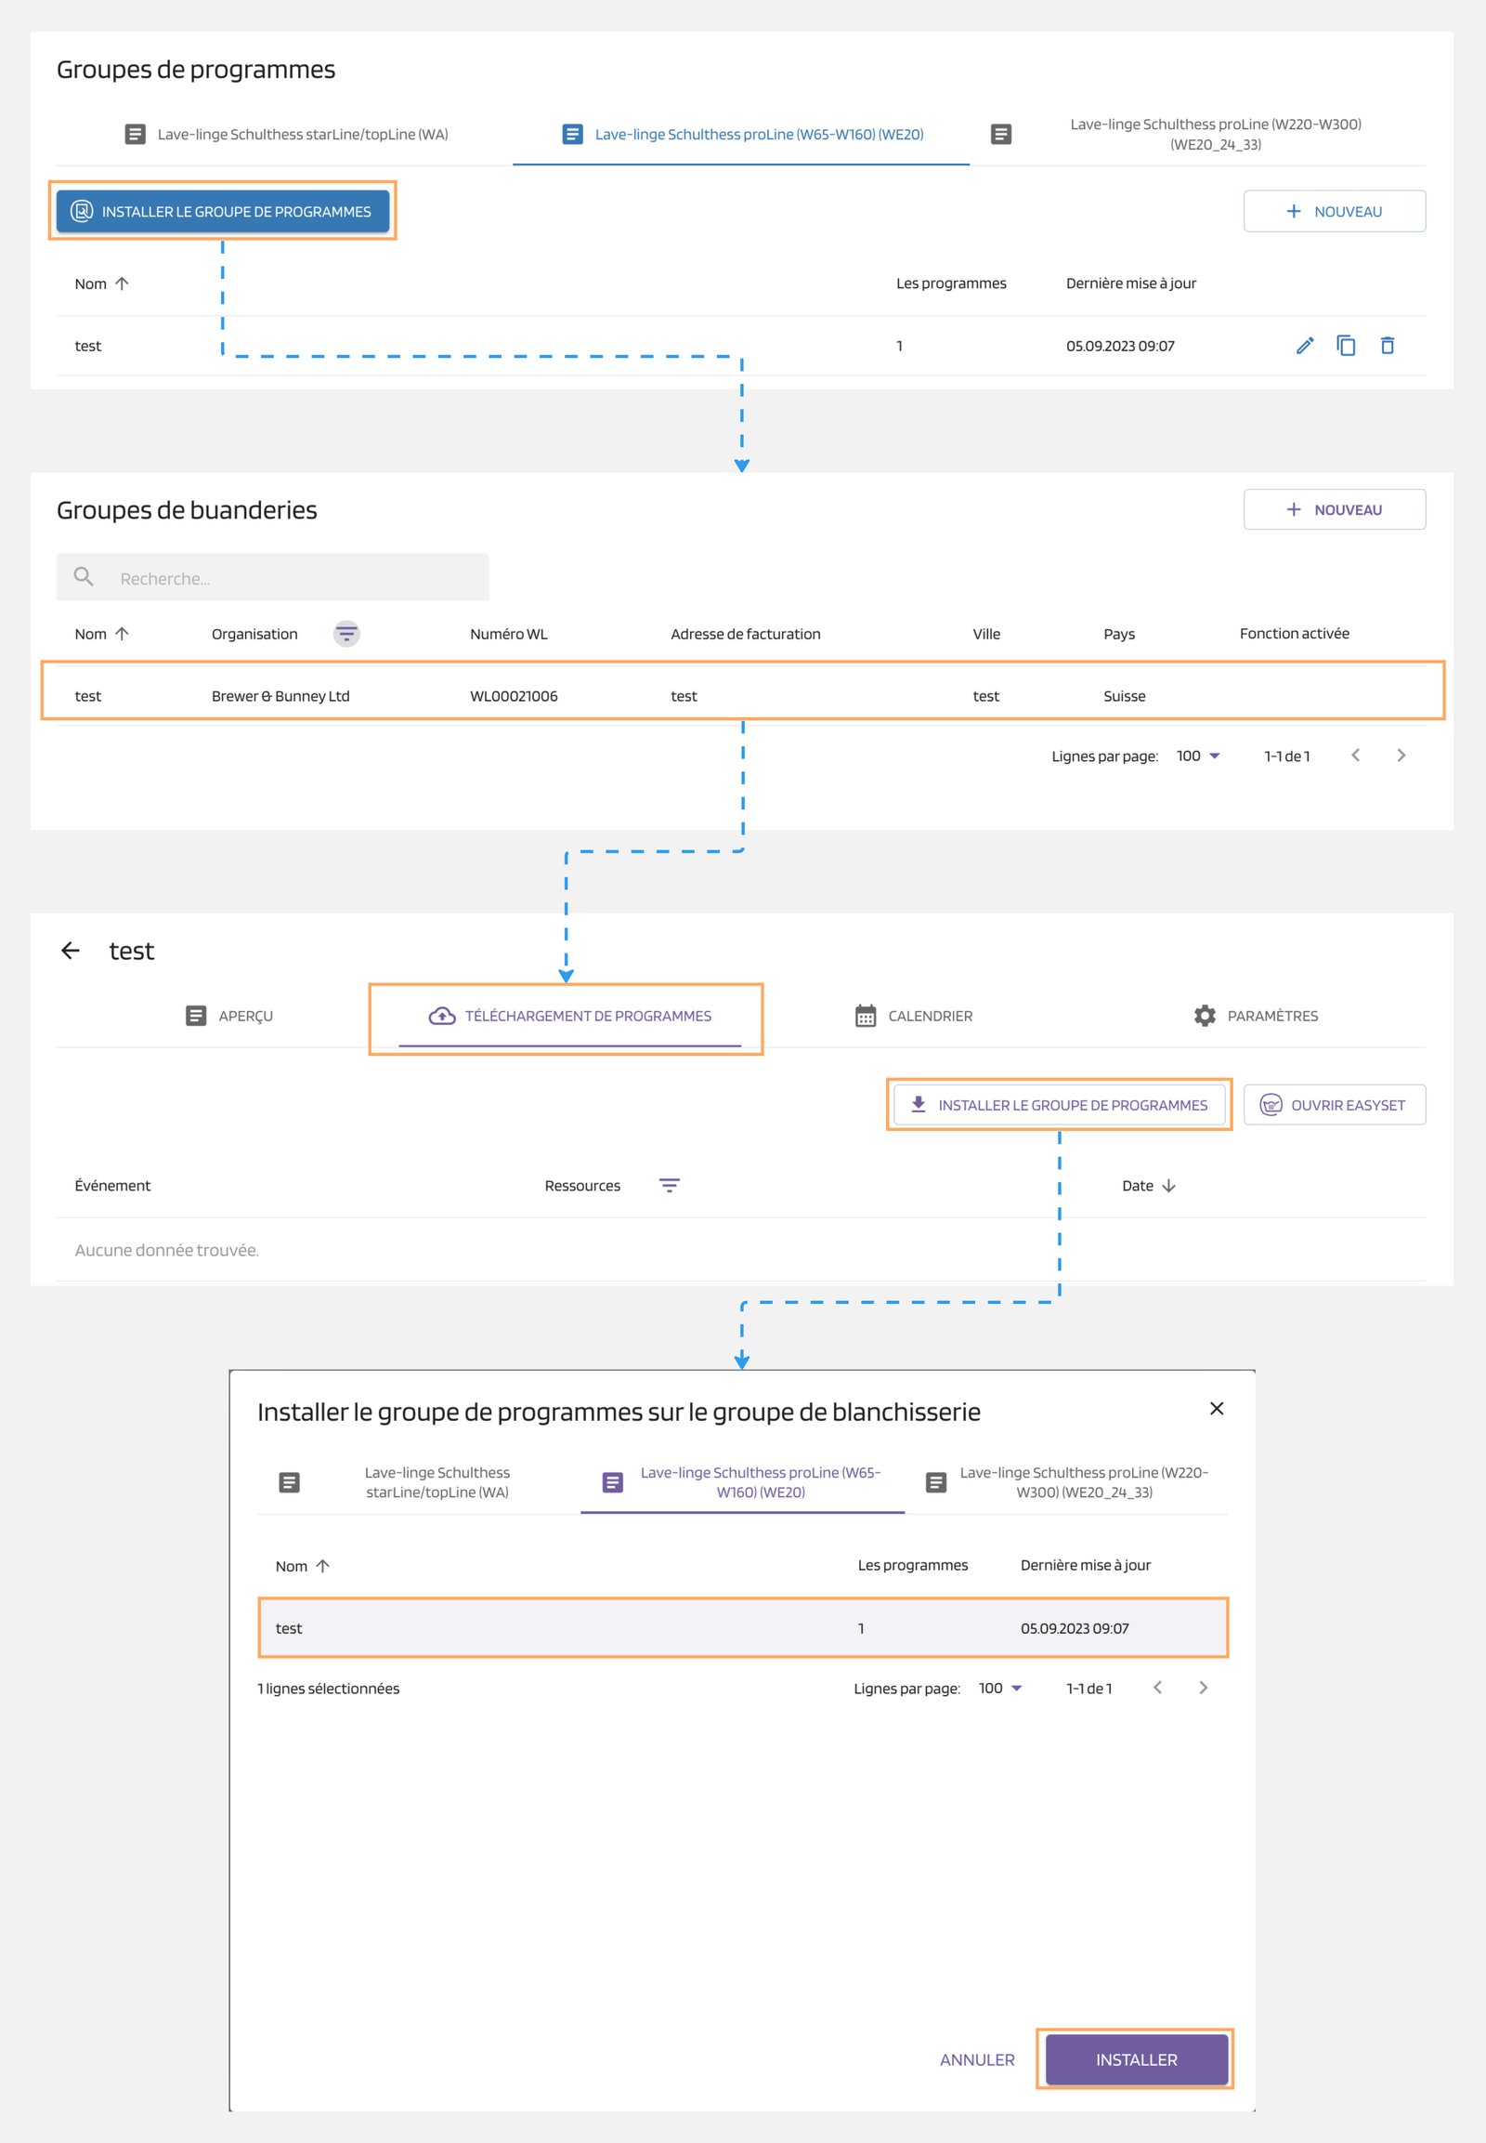The image size is (1486, 2143).
Task: Open rows-per-page dropdown in Groupes de buanderies
Action: point(1198,756)
